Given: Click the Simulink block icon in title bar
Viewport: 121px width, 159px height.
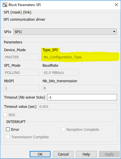Looking at the screenshot, I should (5, 5).
